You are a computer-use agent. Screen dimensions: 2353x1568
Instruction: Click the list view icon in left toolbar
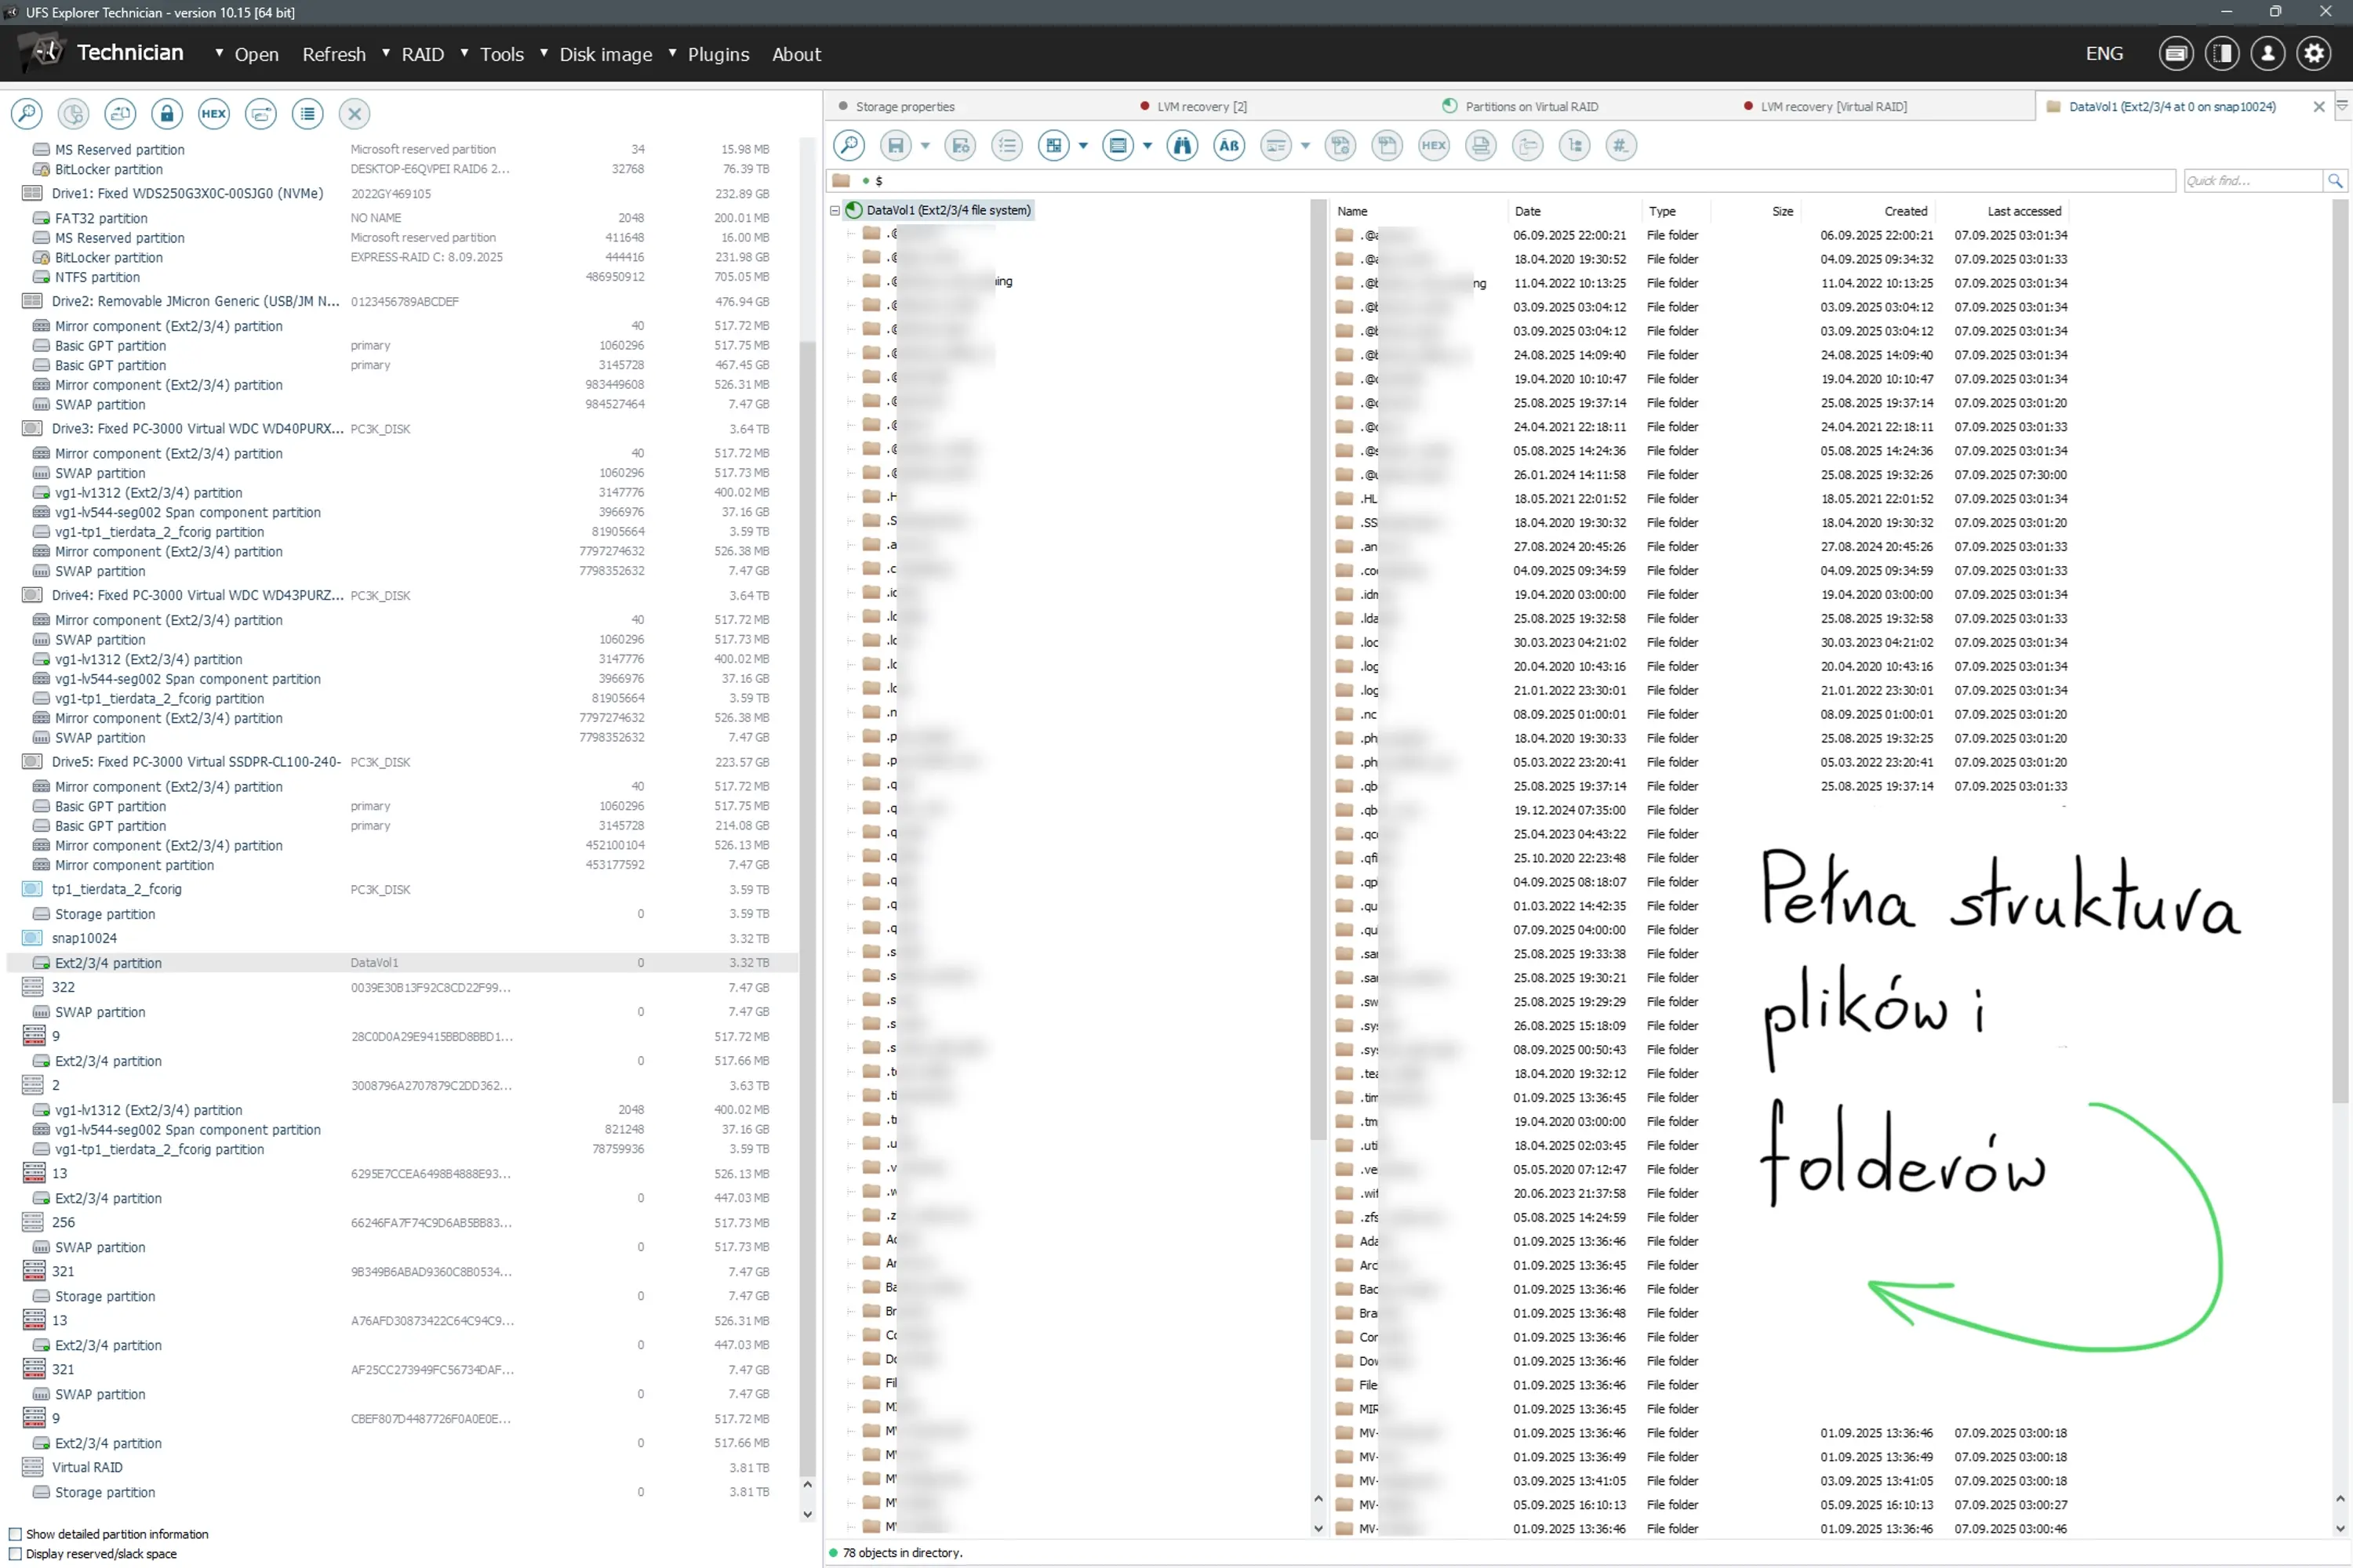click(307, 114)
